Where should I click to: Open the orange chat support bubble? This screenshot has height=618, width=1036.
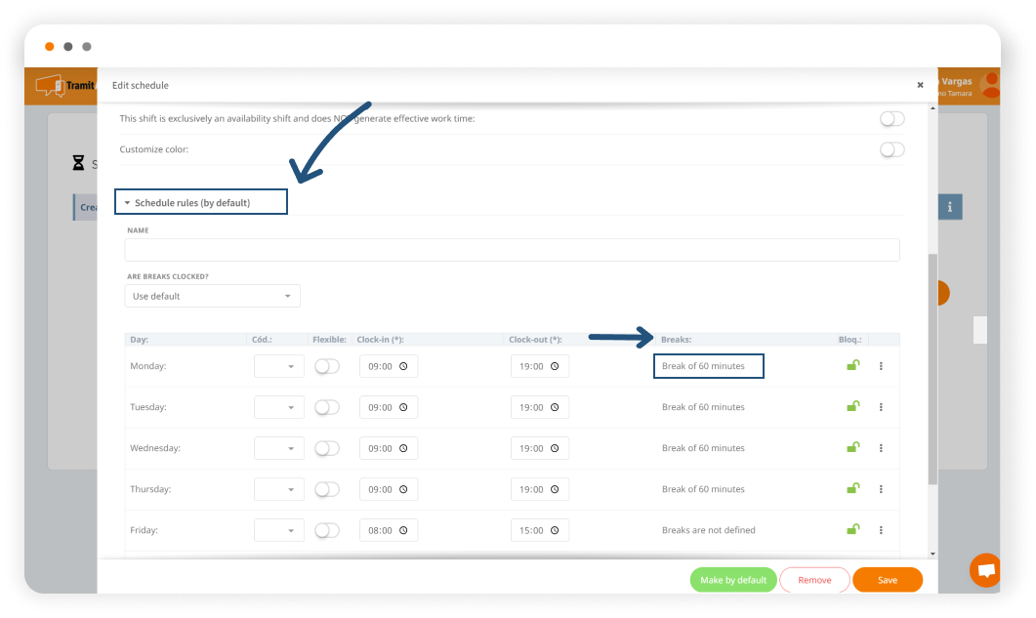[x=985, y=570]
